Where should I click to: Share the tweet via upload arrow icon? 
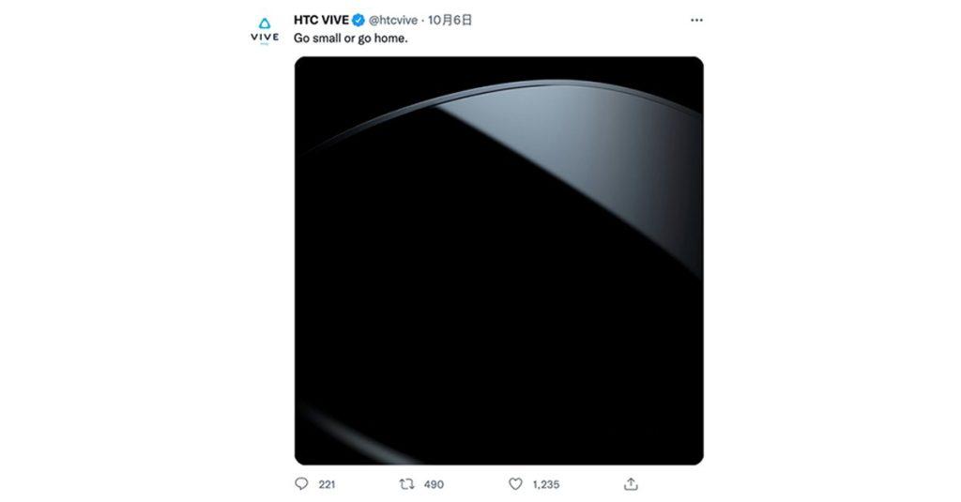click(x=631, y=484)
